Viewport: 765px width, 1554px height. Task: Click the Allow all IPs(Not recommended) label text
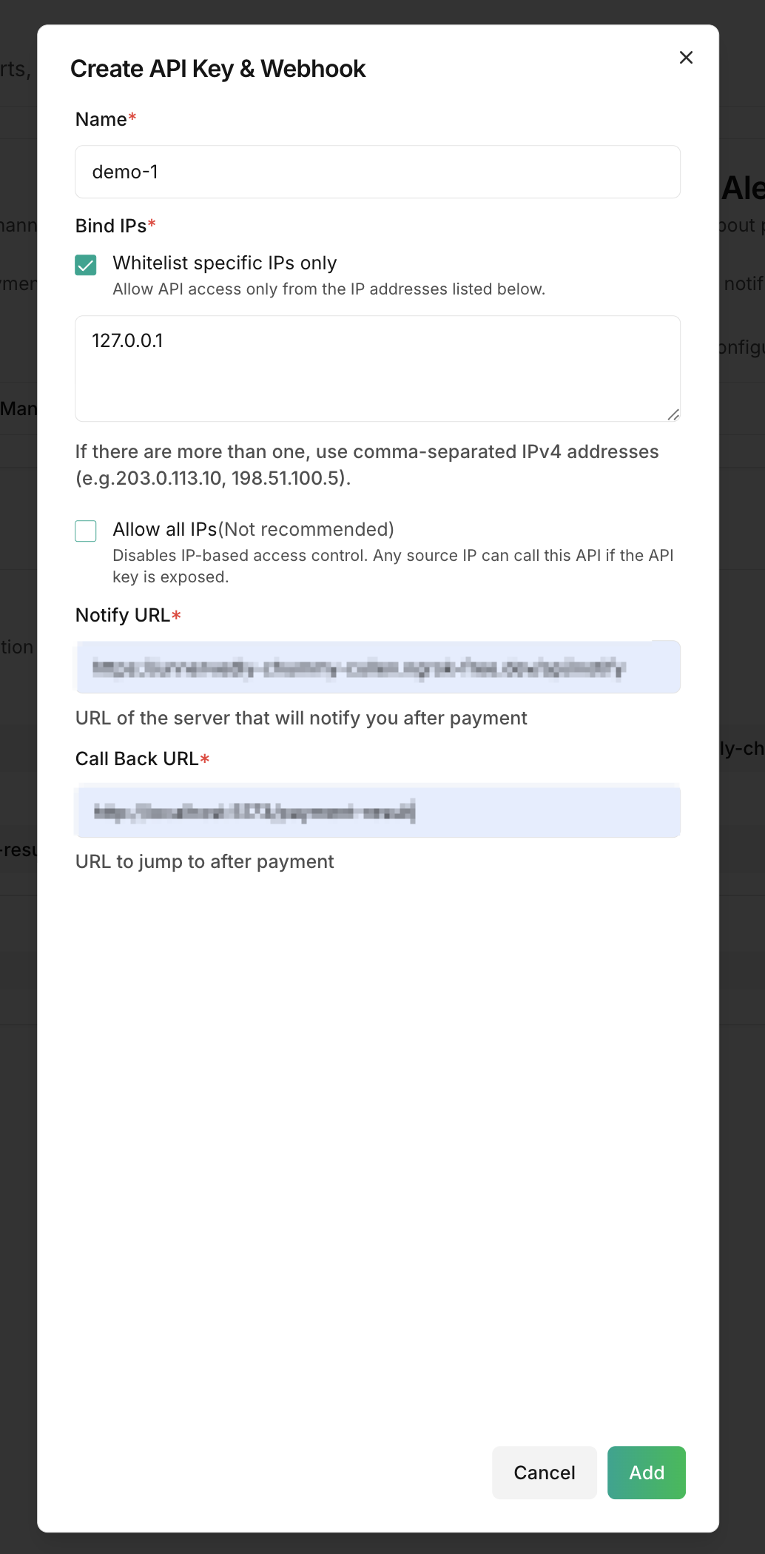[254, 529]
